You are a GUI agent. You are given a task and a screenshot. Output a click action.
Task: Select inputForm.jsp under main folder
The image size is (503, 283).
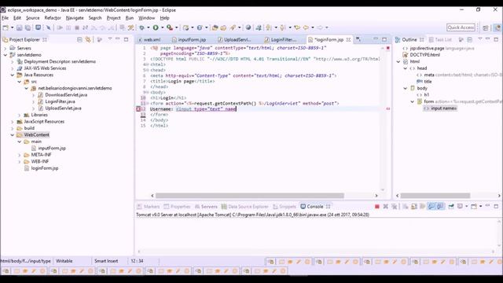[52, 149]
